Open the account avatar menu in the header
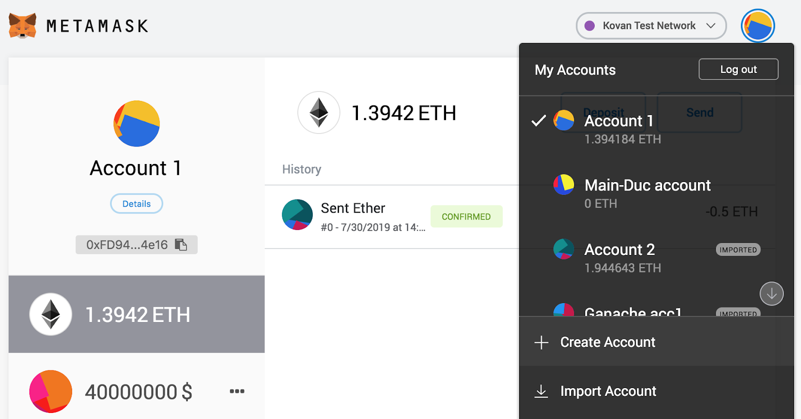This screenshot has height=419, width=801. click(x=757, y=25)
